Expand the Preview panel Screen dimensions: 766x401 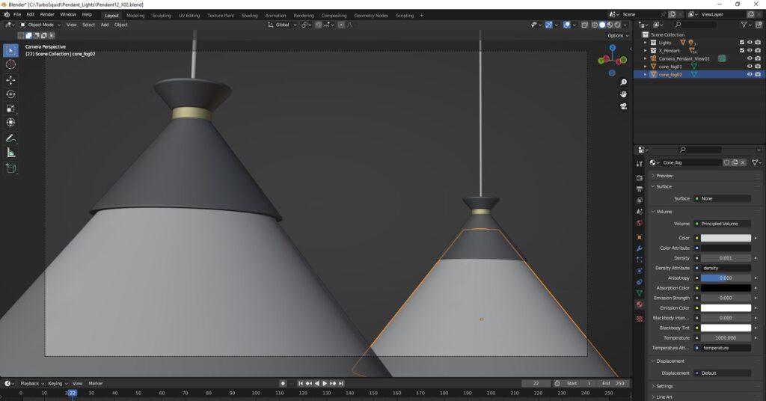664,176
